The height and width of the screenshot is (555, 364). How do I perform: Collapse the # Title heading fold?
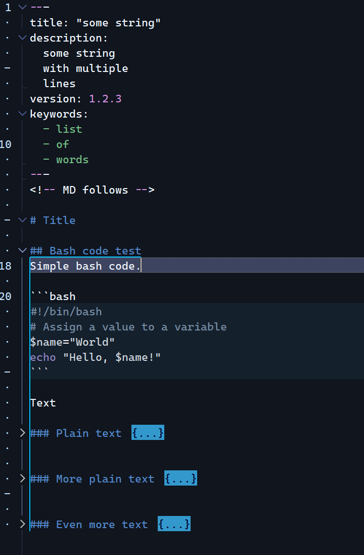coord(22,220)
